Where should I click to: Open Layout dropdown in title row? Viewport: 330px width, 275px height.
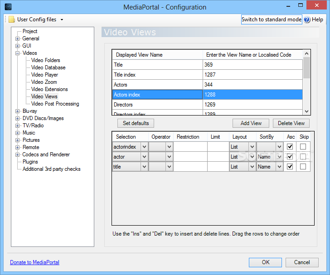252,167
